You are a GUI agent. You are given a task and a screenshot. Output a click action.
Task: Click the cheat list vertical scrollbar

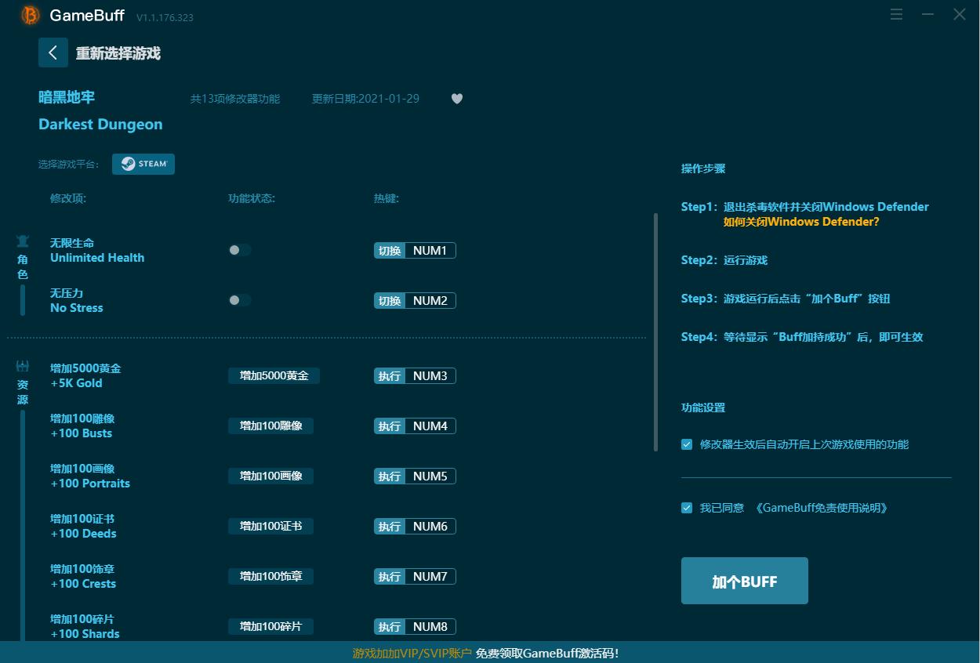[655, 332]
